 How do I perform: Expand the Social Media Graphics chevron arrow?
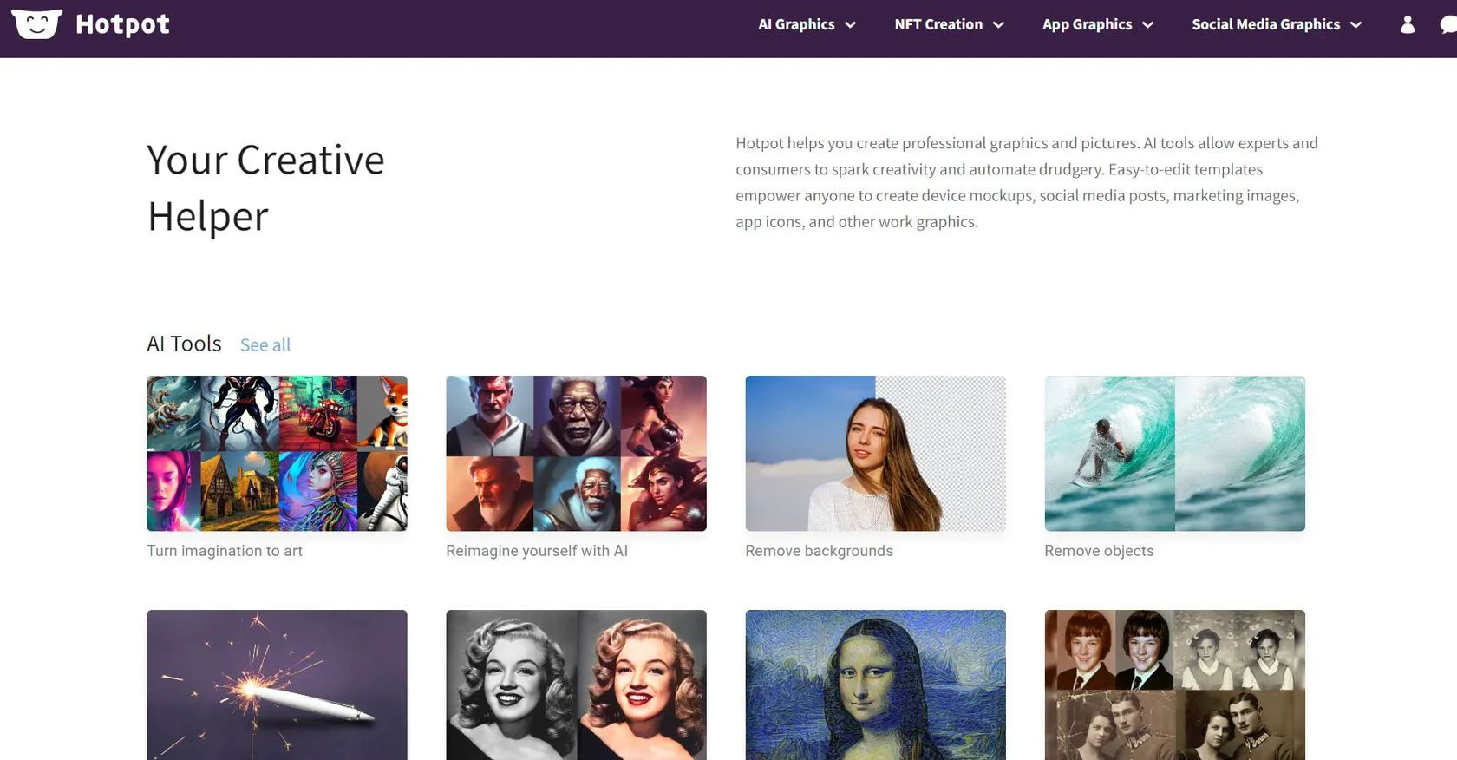point(1356,25)
